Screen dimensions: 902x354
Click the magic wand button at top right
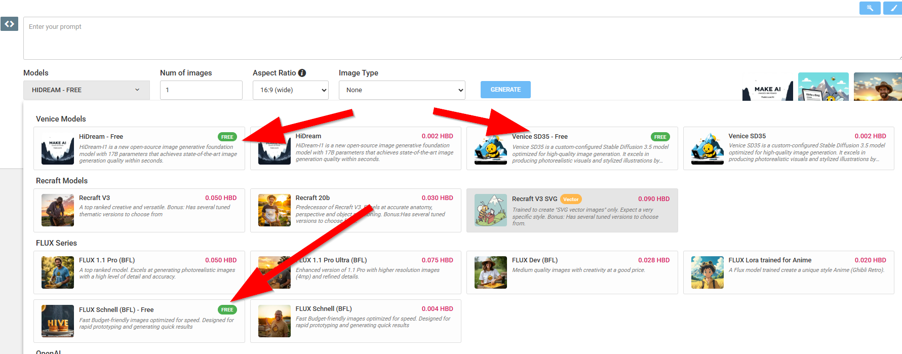870,8
